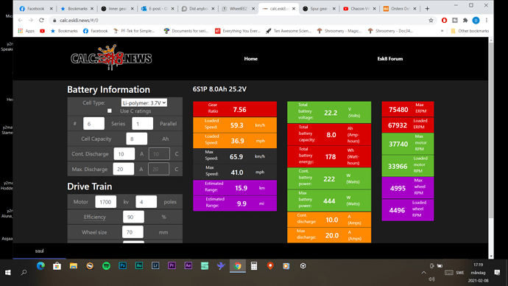508x286 pixels.
Task: Click the browser forward arrow
Action: coord(31,20)
